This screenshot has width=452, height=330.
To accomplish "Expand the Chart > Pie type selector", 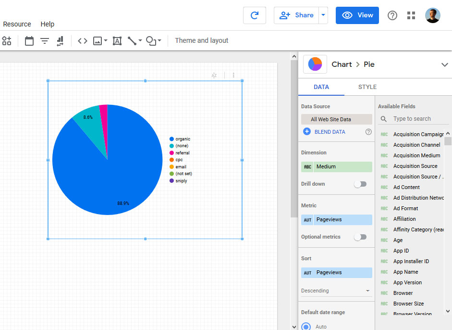I will pyautogui.click(x=445, y=64).
